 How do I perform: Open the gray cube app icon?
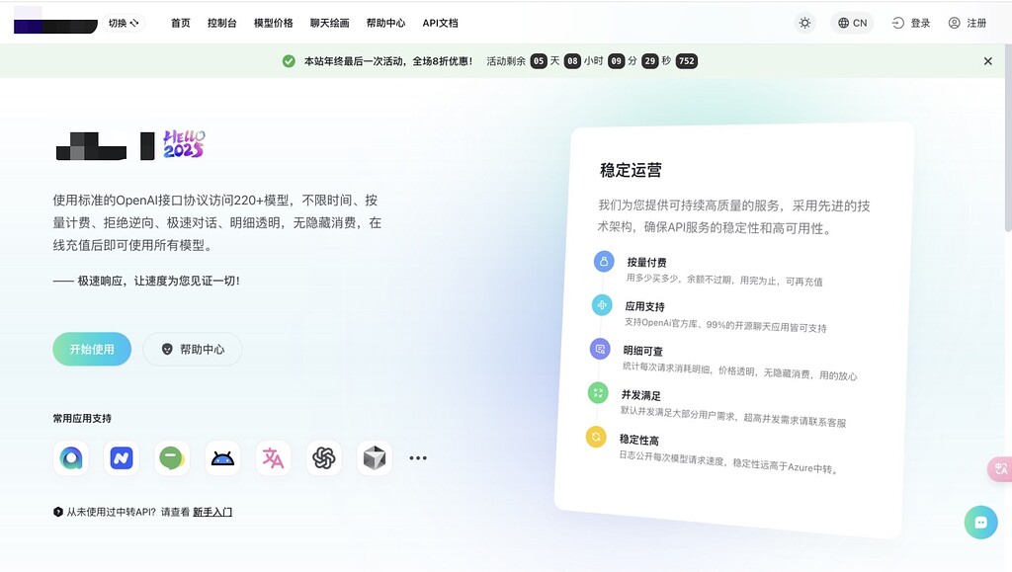(x=375, y=457)
